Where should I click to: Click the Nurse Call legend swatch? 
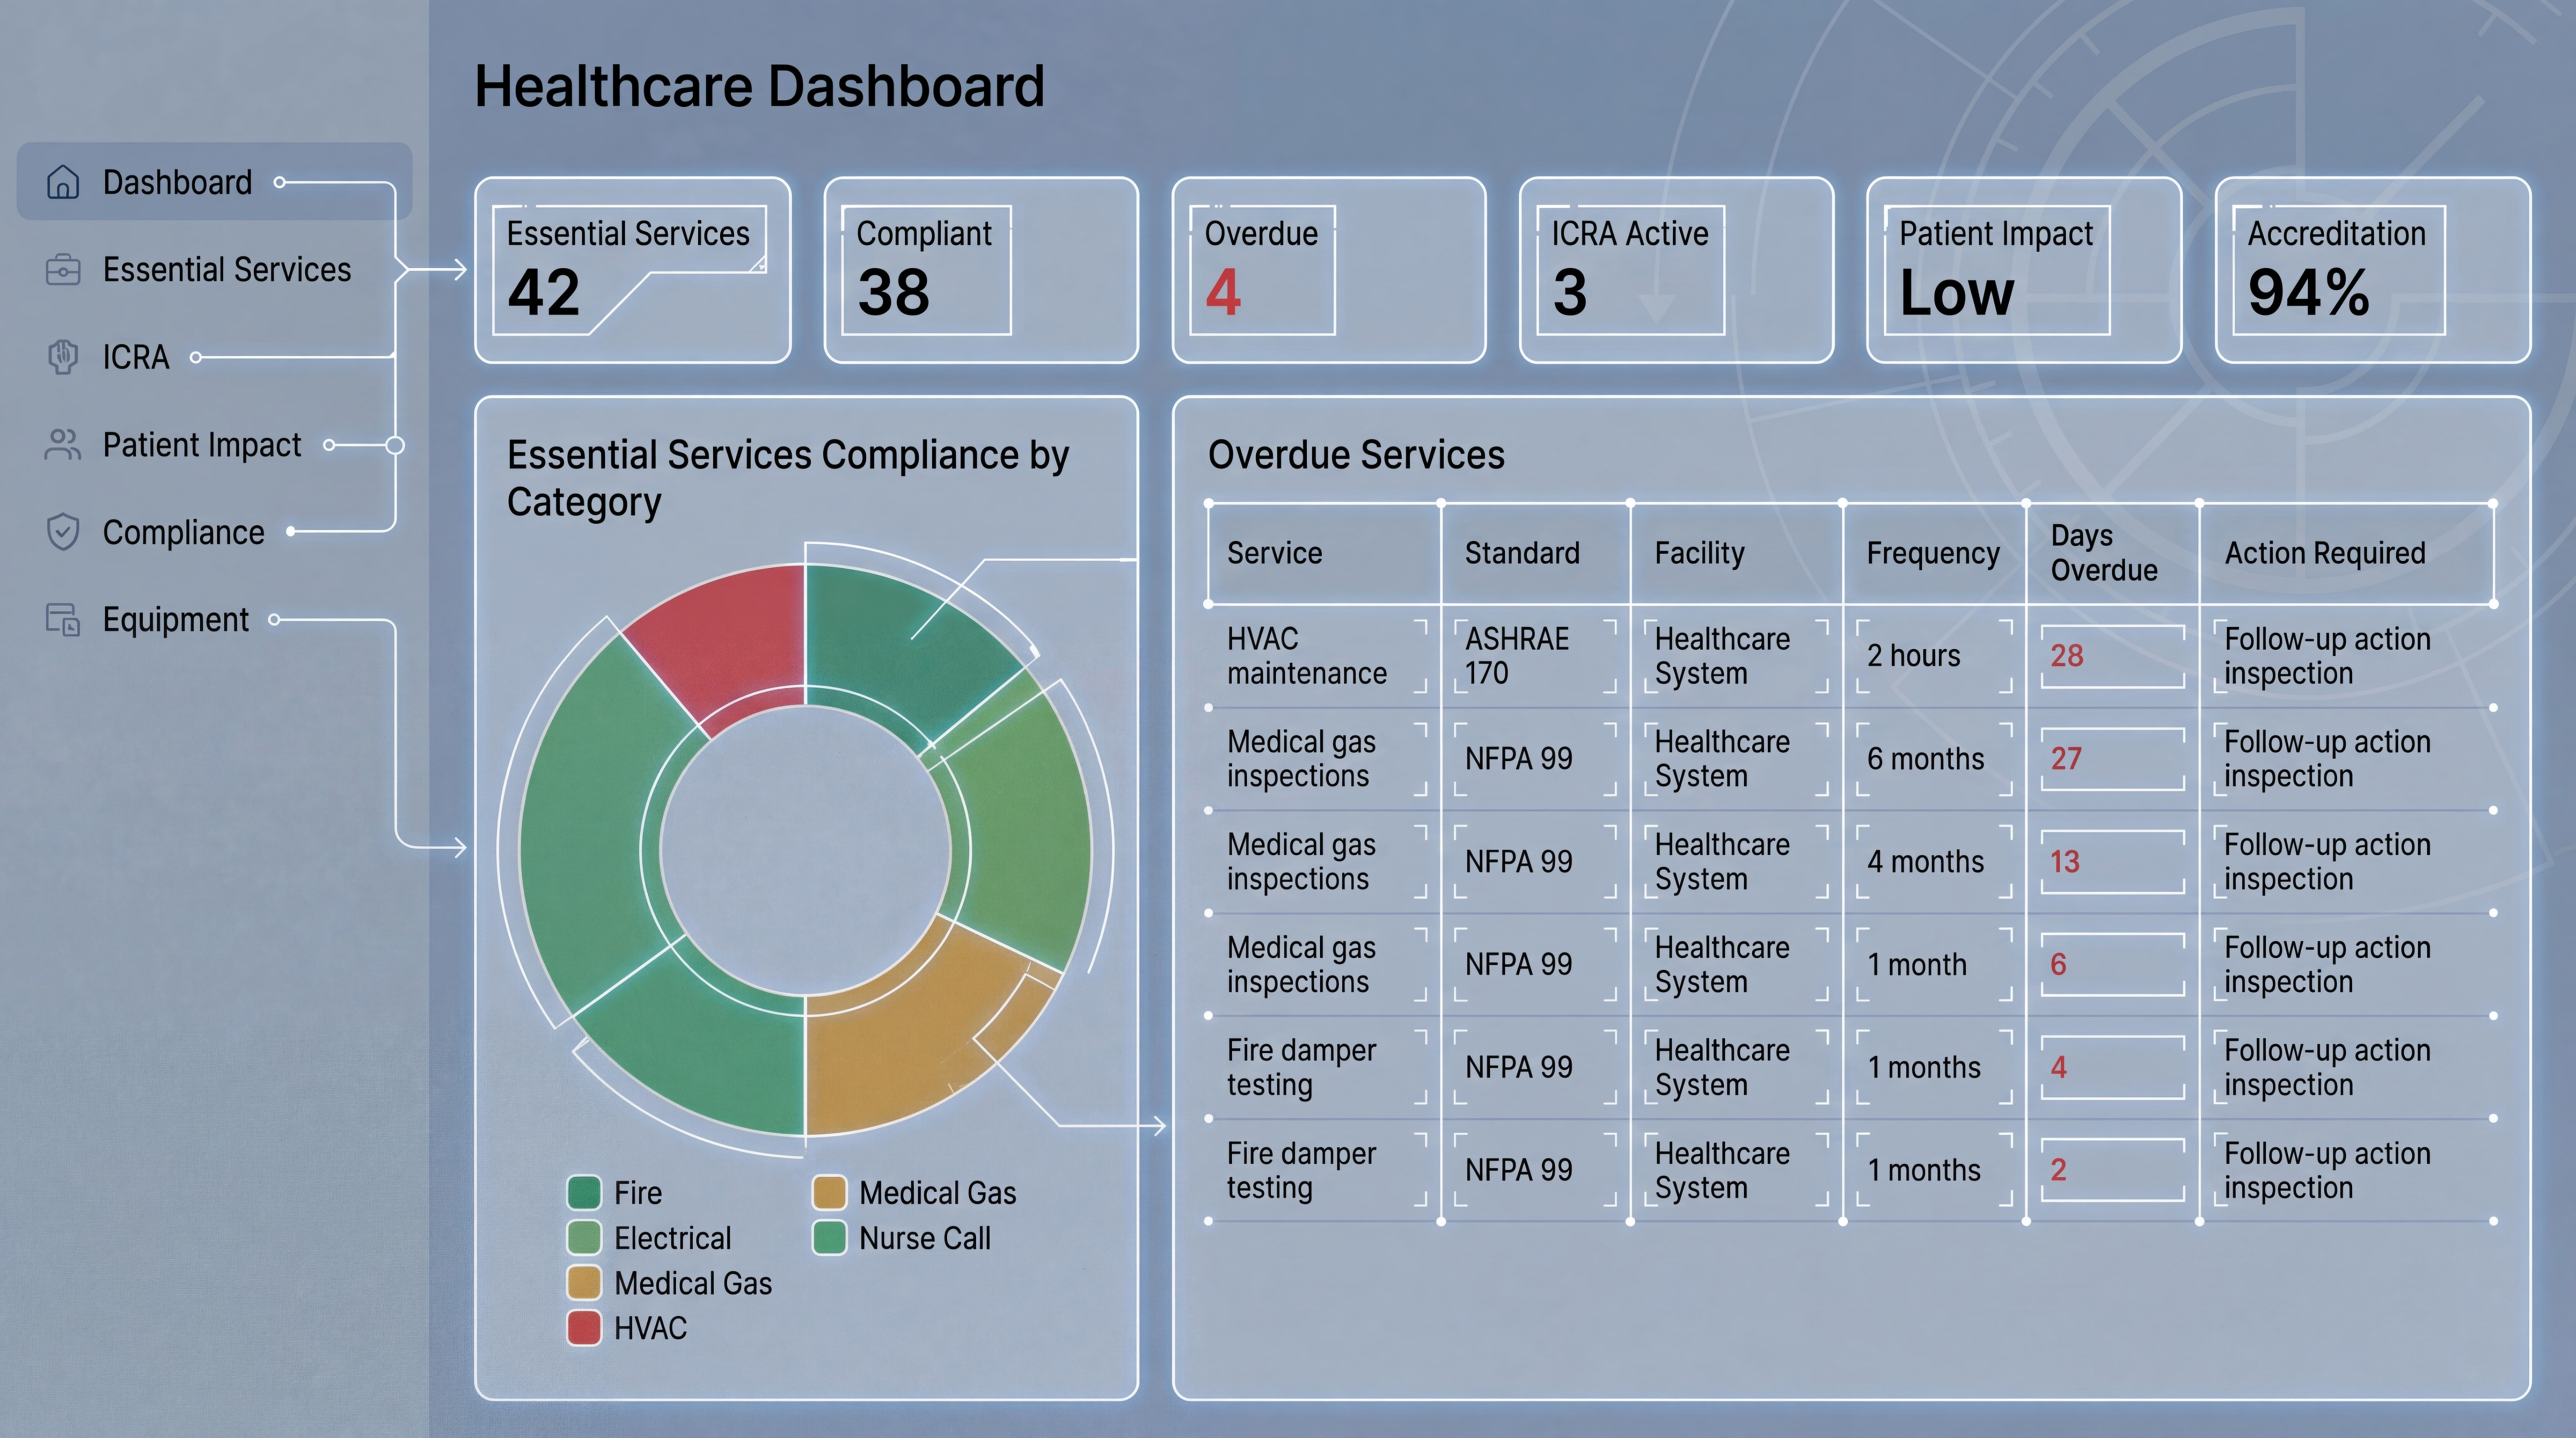[829, 1238]
